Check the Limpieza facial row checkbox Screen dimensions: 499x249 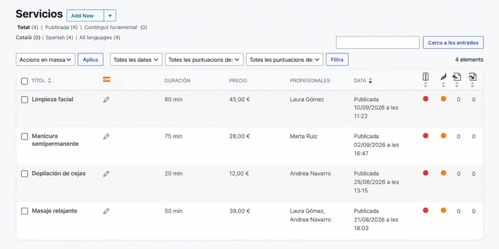pos(24,100)
